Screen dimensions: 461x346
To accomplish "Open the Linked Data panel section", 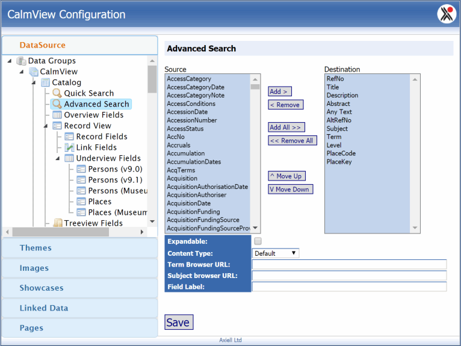I will (79, 307).
